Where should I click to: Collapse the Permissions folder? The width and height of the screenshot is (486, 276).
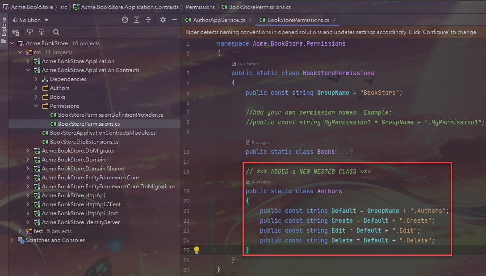(36, 106)
